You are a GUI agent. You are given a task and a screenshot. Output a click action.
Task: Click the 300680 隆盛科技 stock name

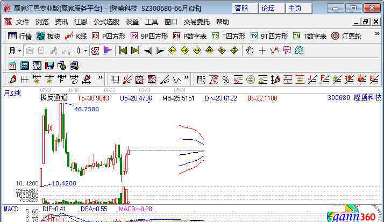click(354, 98)
